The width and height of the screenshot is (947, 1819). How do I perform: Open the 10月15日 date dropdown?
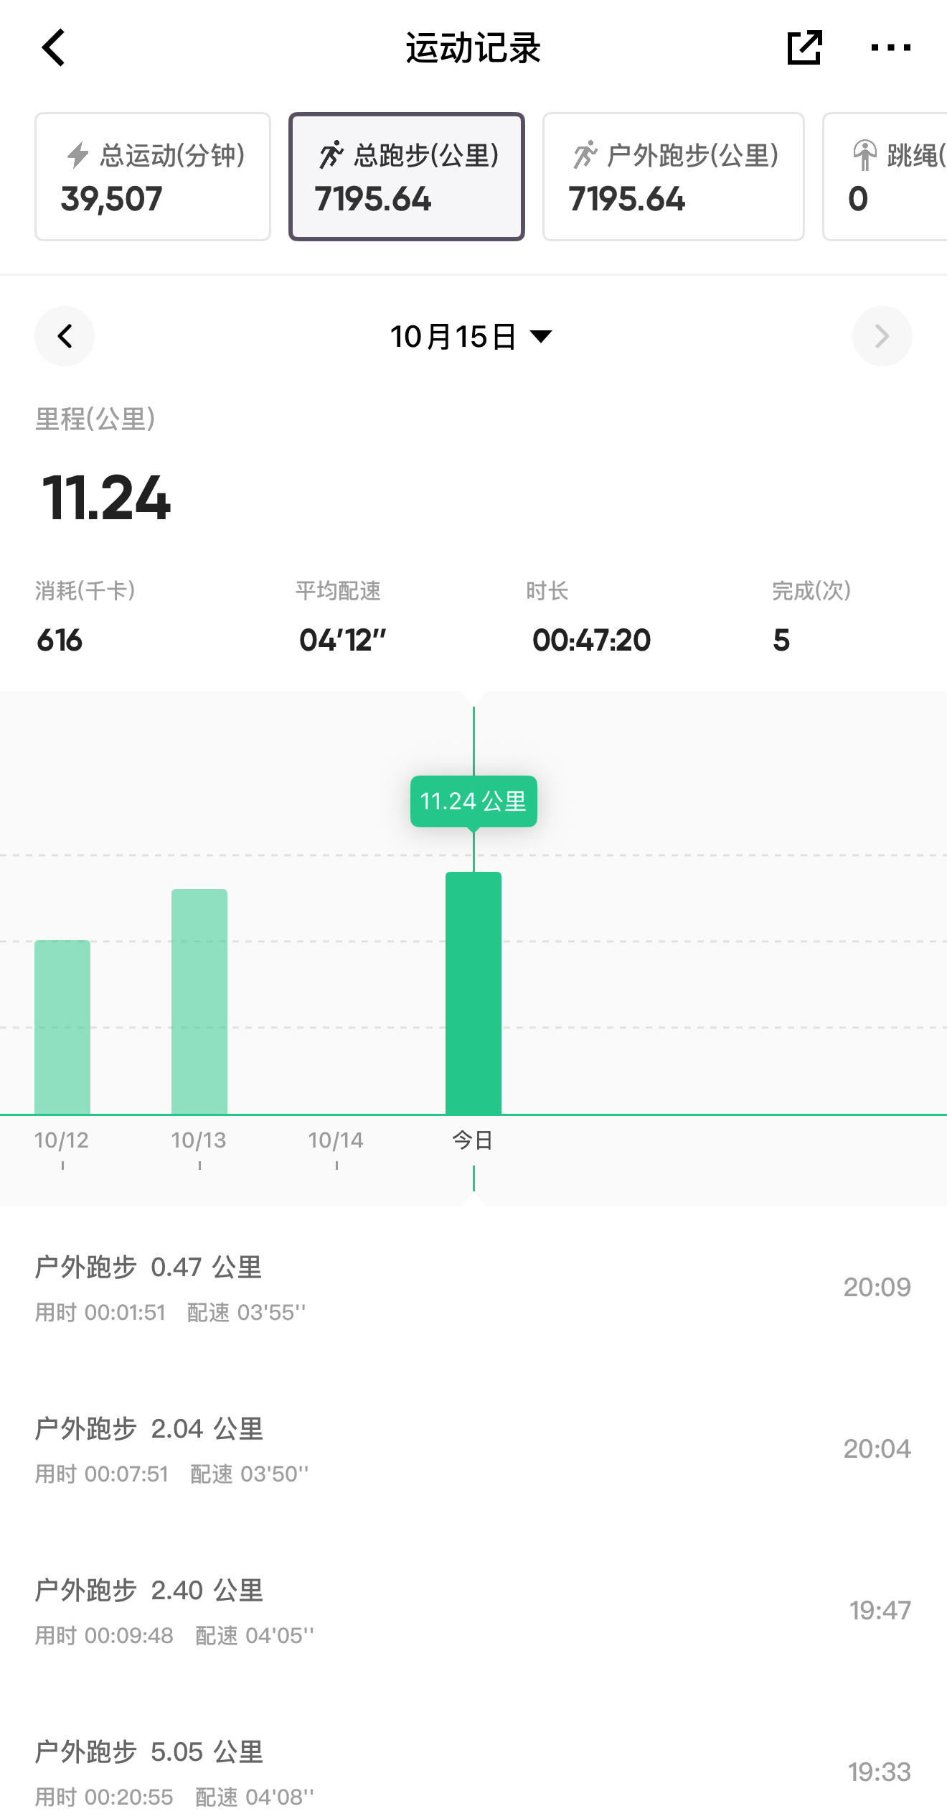[x=471, y=336]
